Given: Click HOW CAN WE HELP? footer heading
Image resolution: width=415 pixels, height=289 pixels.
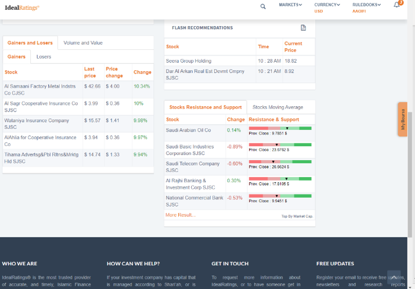Looking at the screenshot, I should 133,263.
